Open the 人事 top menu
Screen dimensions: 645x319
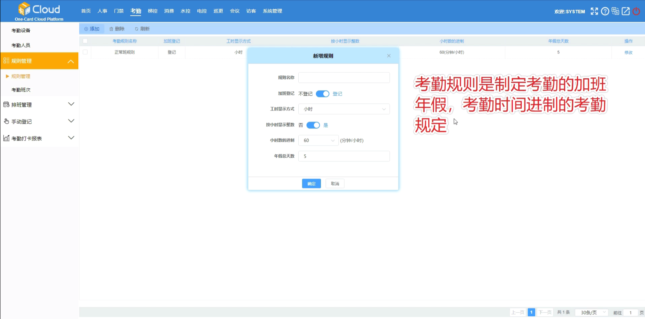pos(102,11)
